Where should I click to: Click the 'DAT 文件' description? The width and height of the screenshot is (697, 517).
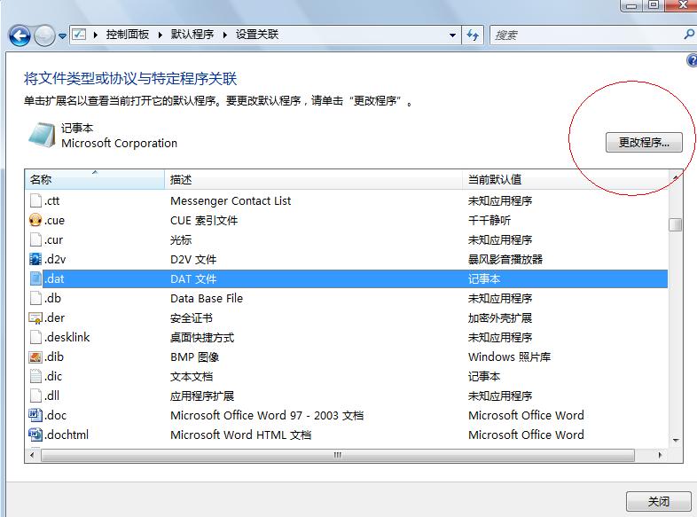point(193,279)
